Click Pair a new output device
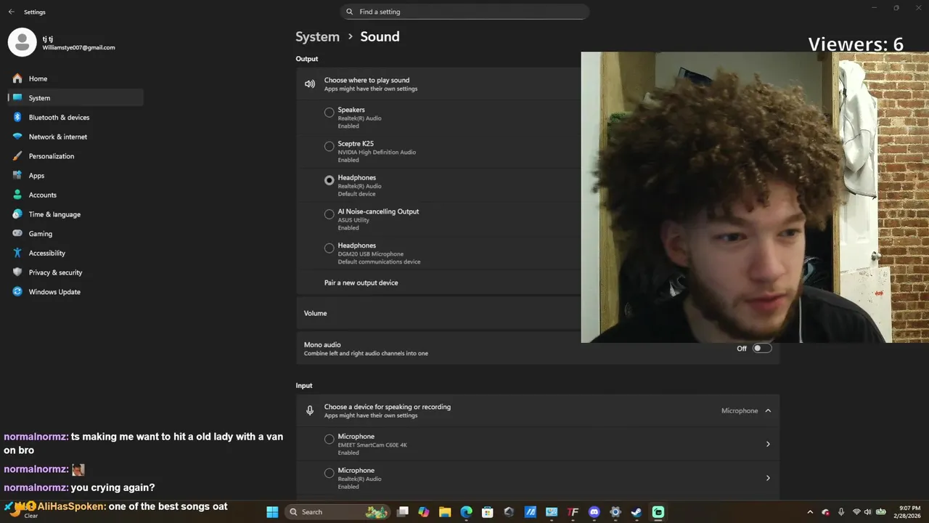 [x=361, y=283]
